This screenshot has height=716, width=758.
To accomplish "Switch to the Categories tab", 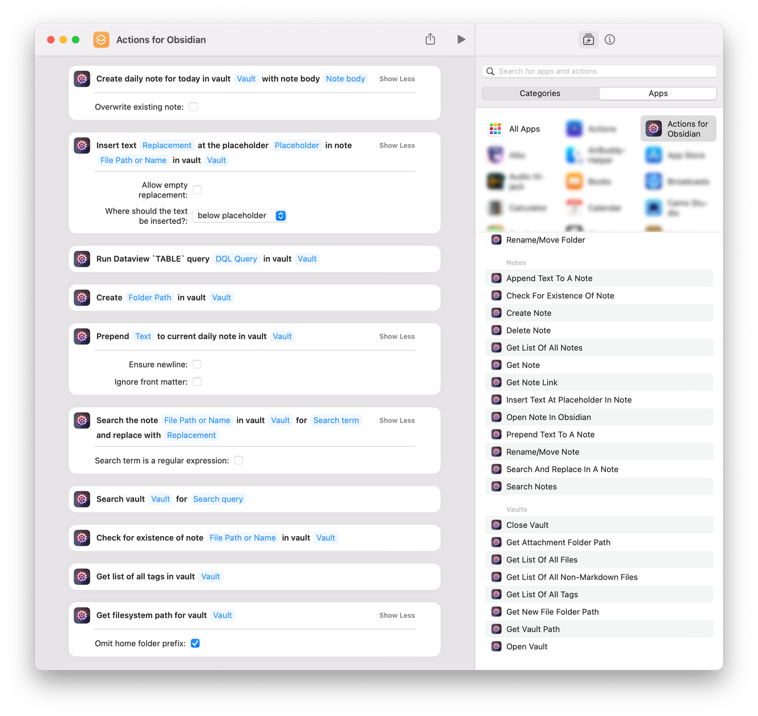I will pyautogui.click(x=540, y=94).
